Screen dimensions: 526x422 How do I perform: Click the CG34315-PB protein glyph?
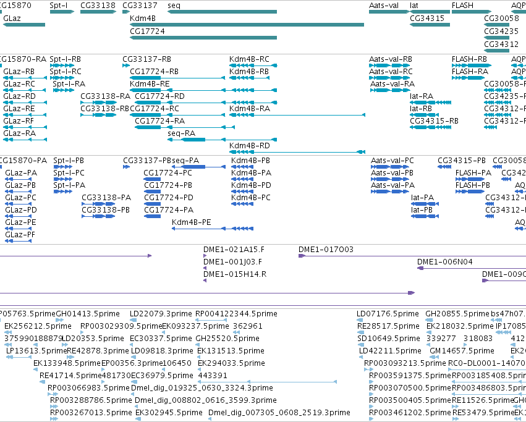pos(444,167)
